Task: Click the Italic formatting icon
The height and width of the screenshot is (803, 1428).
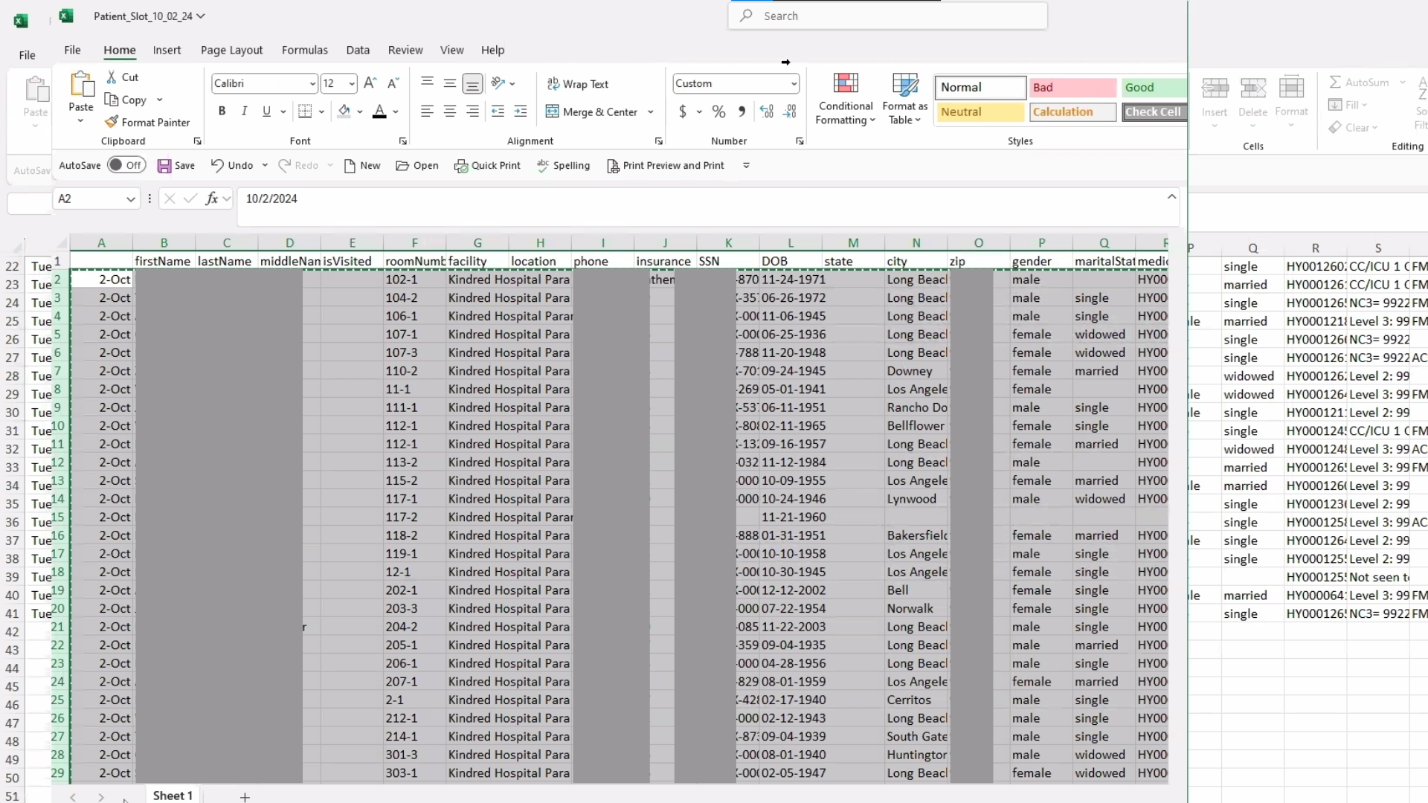Action: pyautogui.click(x=244, y=112)
